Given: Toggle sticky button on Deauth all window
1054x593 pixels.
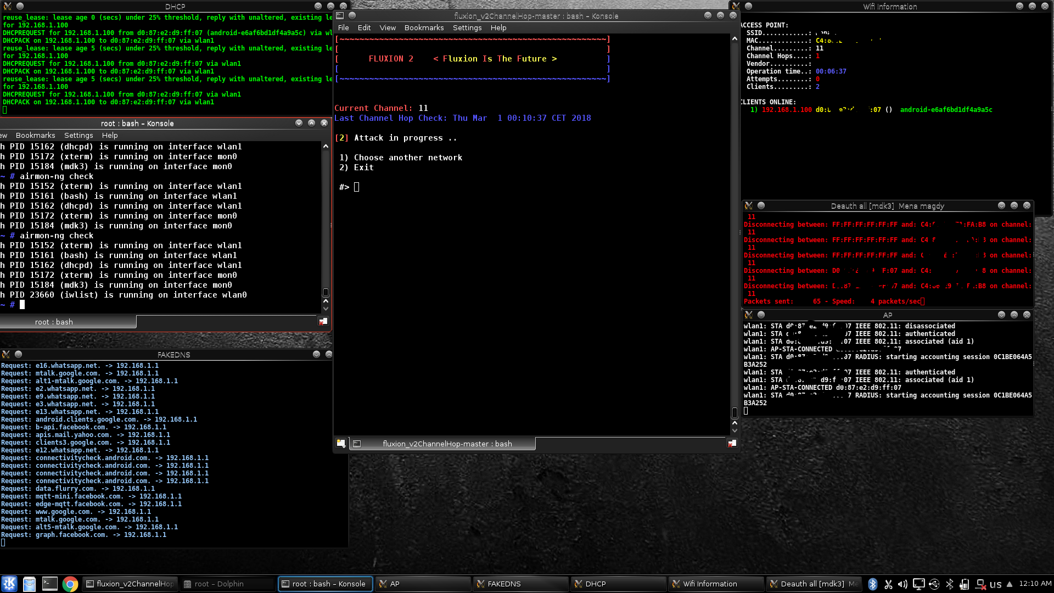Looking at the screenshot, I should click(x=761, y=206).
